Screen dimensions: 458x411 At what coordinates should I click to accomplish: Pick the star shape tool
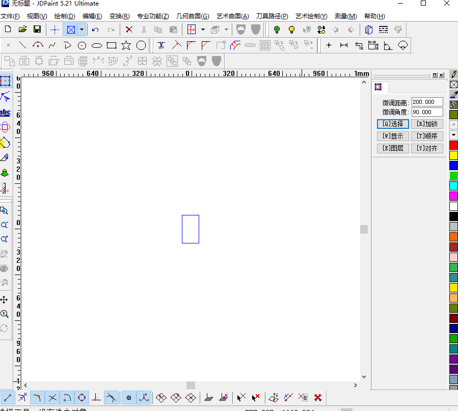point(126,45)
